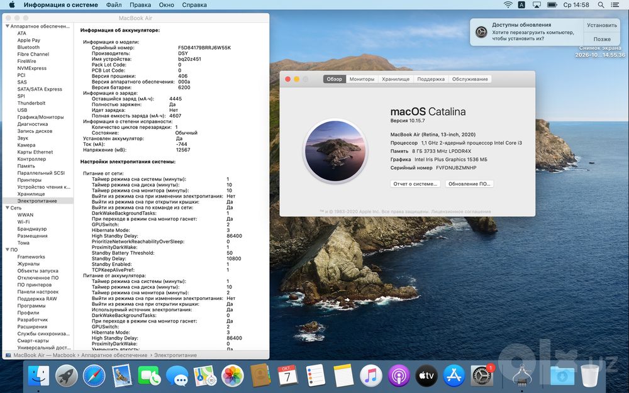Collapse the ПО tree section
Viewport: 629px width, 393px height.
point(7,250)
